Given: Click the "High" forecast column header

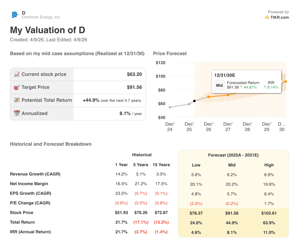Looking at the screenshot, I should tap(269, 165).
